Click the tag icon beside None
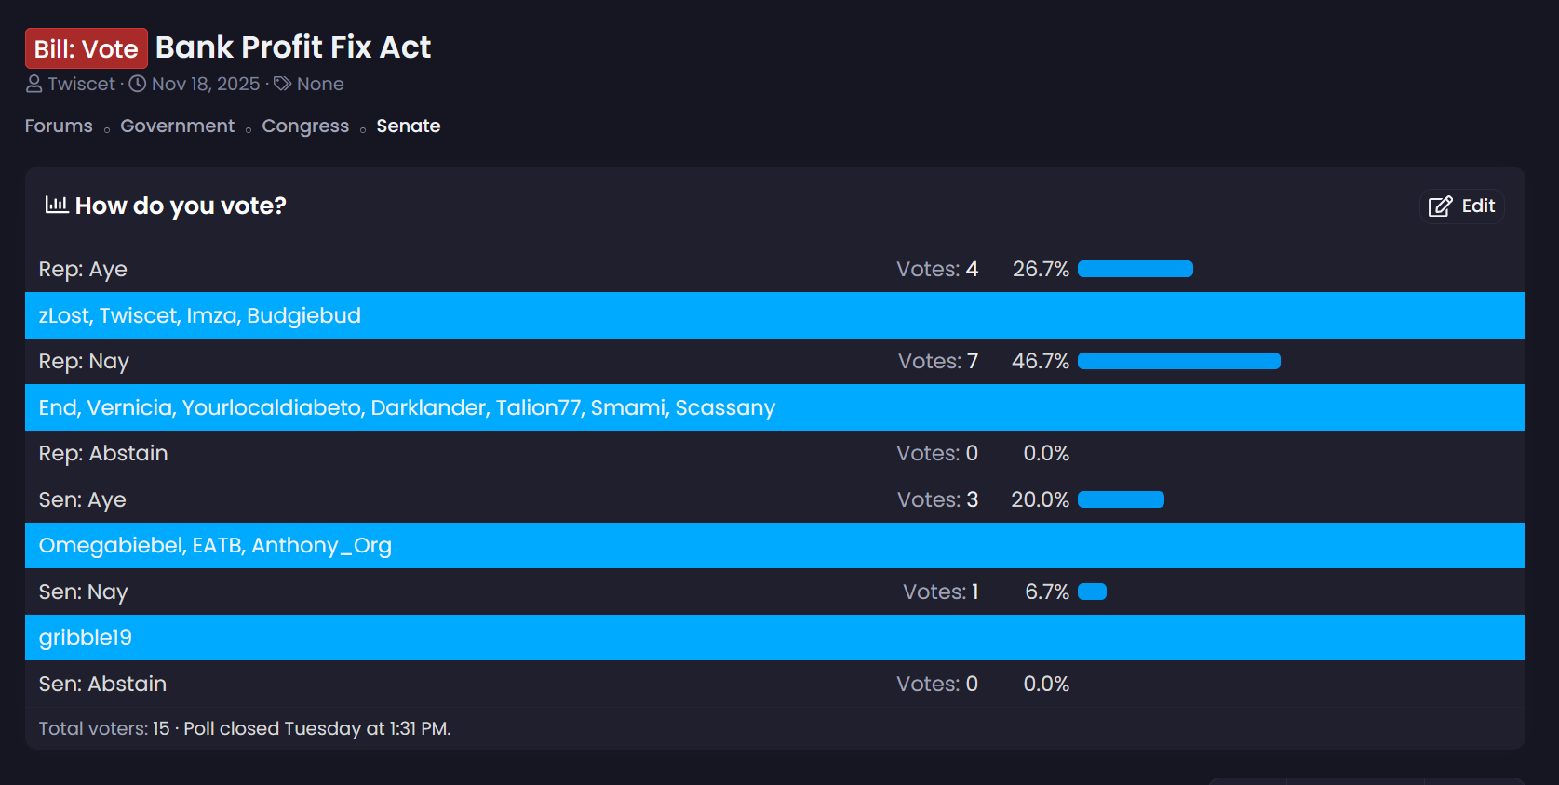1559x785 pixels. click(283, 85)
